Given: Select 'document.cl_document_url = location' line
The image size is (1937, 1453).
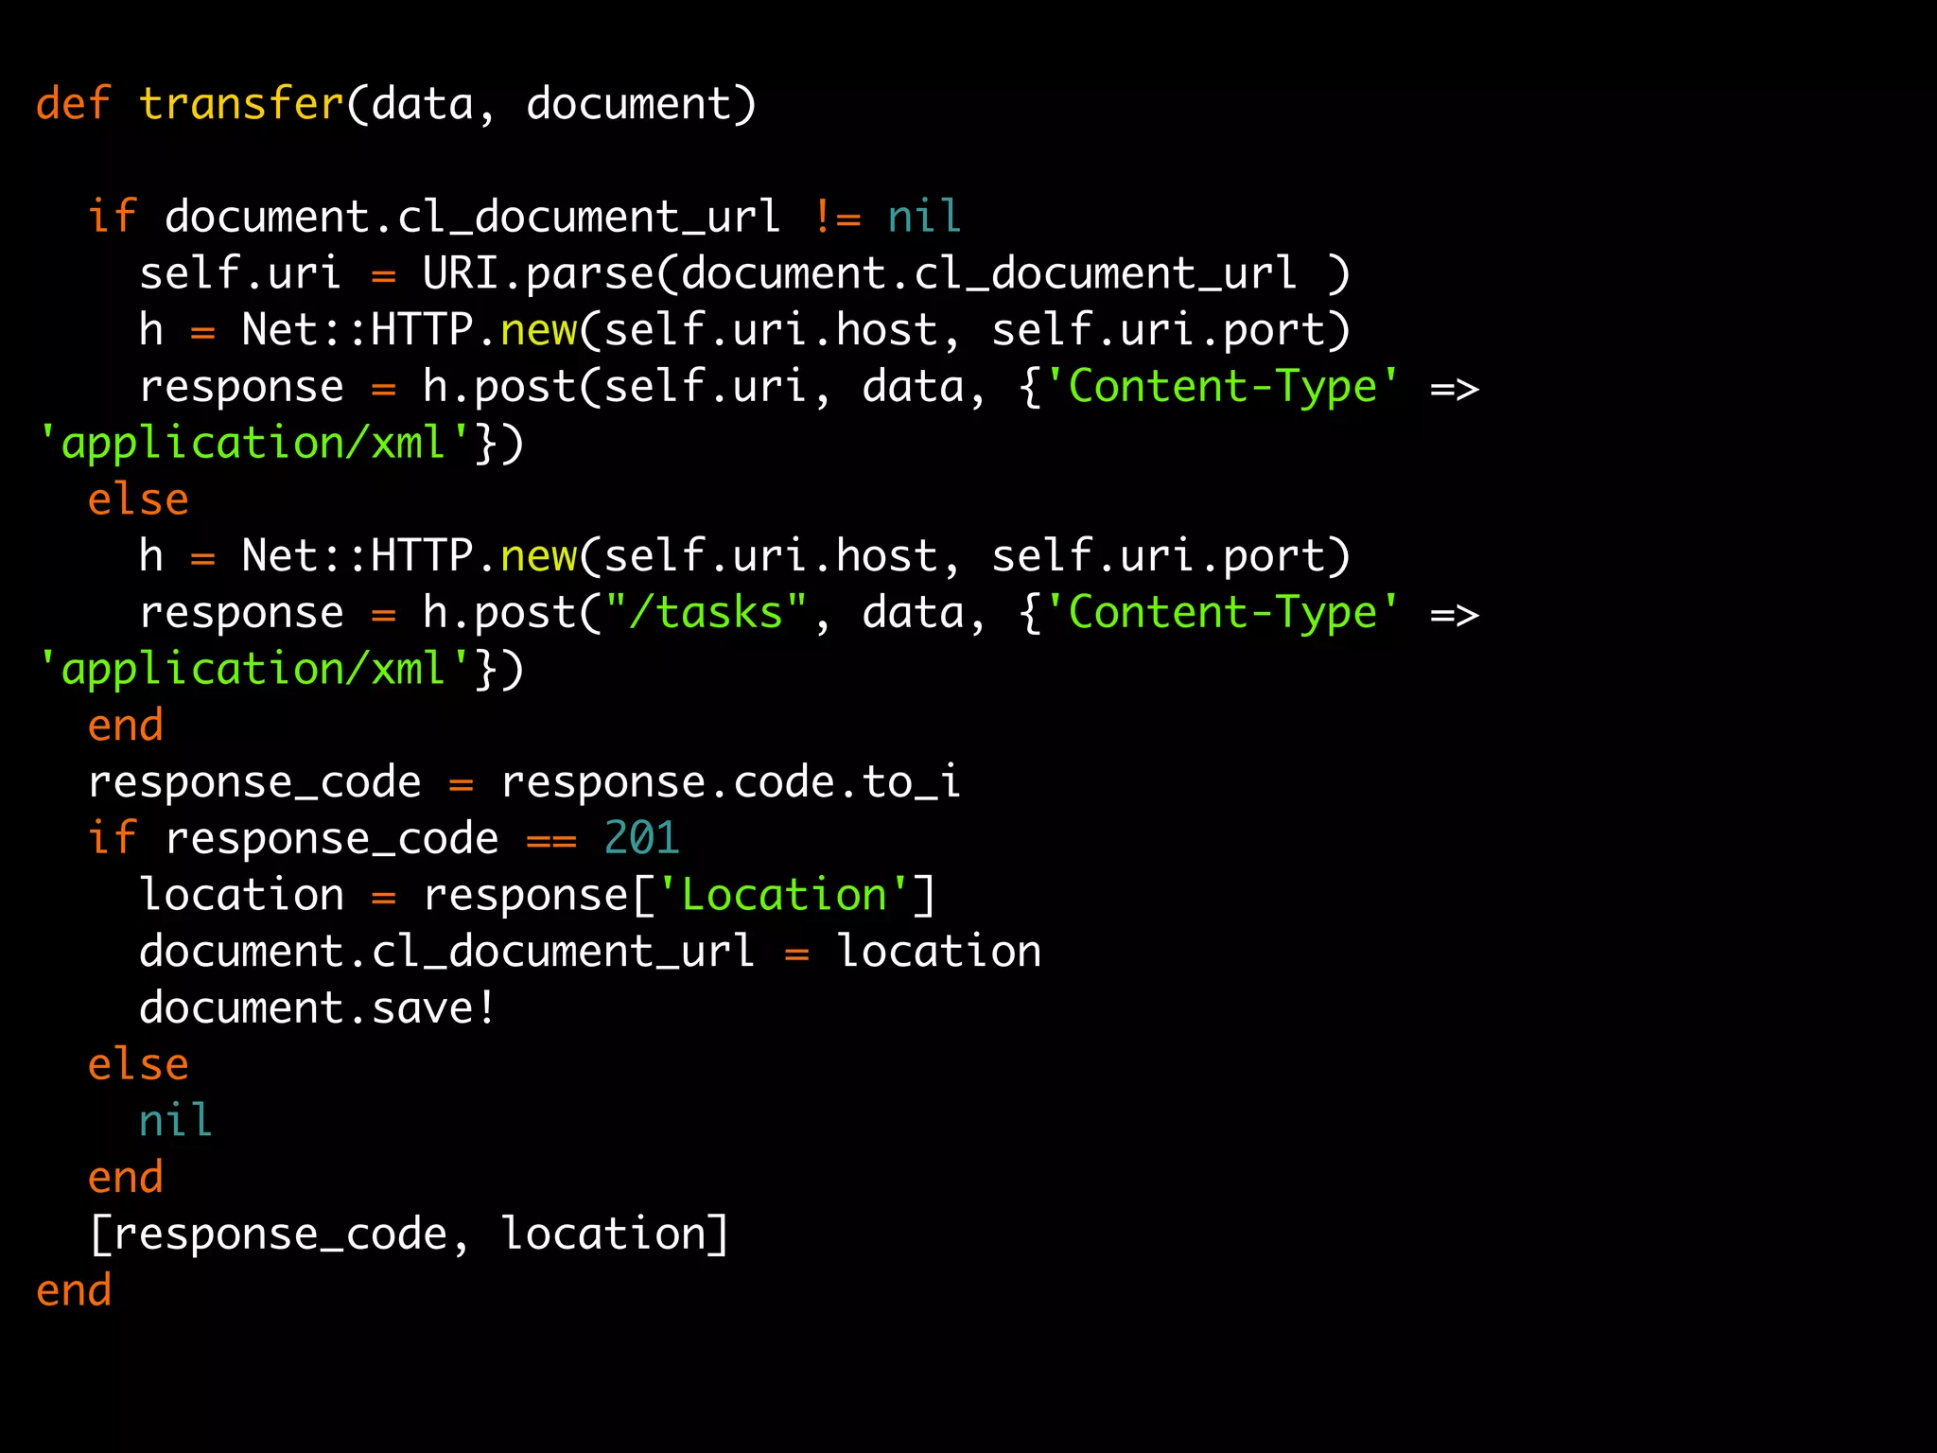Looking at the screenshot, I should click(x=590, y=952).
